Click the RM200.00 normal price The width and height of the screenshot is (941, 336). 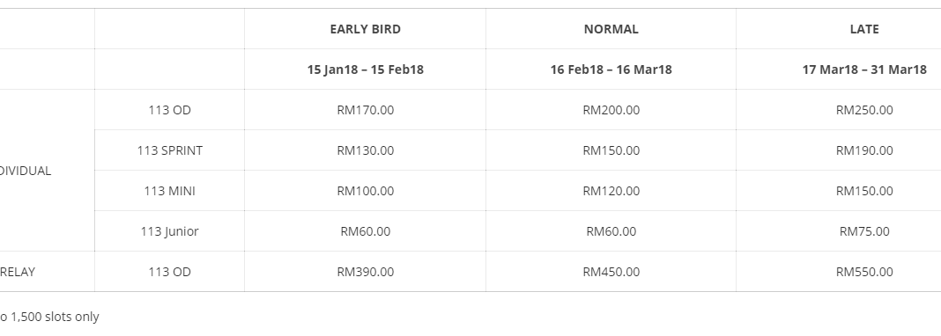[611, 110]
